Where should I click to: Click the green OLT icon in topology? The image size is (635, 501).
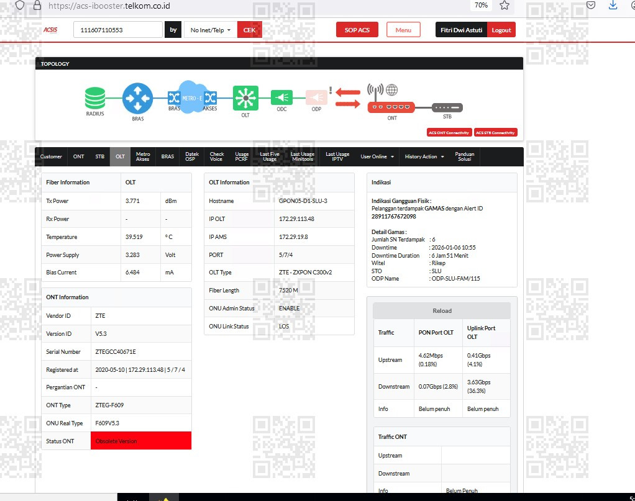pyautogui.click(x=245, y=98)
